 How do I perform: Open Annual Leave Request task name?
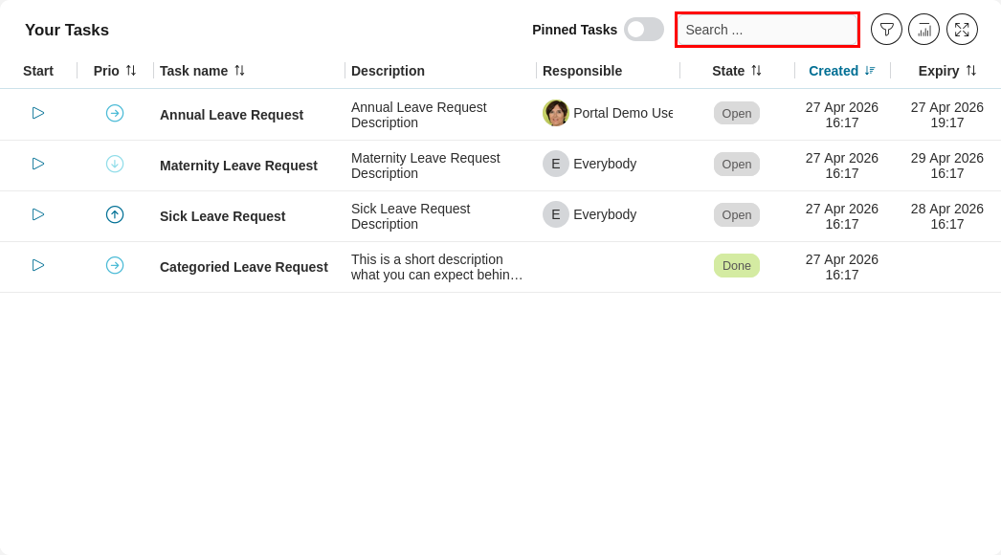click(232, 115)
